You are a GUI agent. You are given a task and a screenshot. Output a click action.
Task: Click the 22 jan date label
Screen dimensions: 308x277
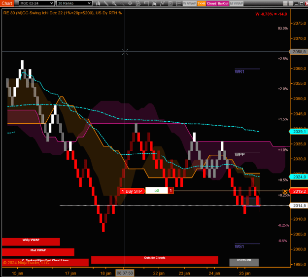pyautogui.click(x=159, y=273)
